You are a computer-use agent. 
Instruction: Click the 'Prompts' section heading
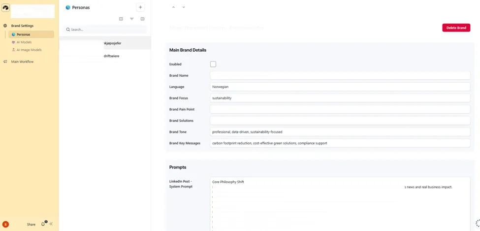coord(178,167)
